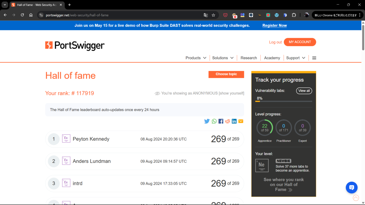The width and height of the screenshot is (365, 205).
Task: Open the chat support bubble
Action: click(352, 187)
